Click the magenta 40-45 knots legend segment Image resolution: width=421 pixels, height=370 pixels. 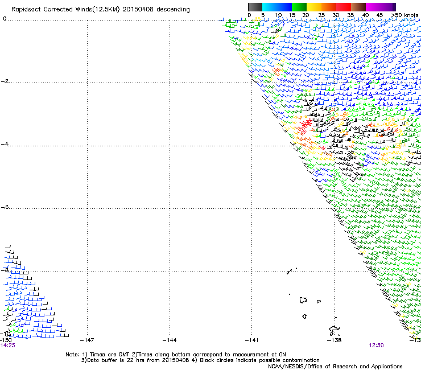coord(373,7)
